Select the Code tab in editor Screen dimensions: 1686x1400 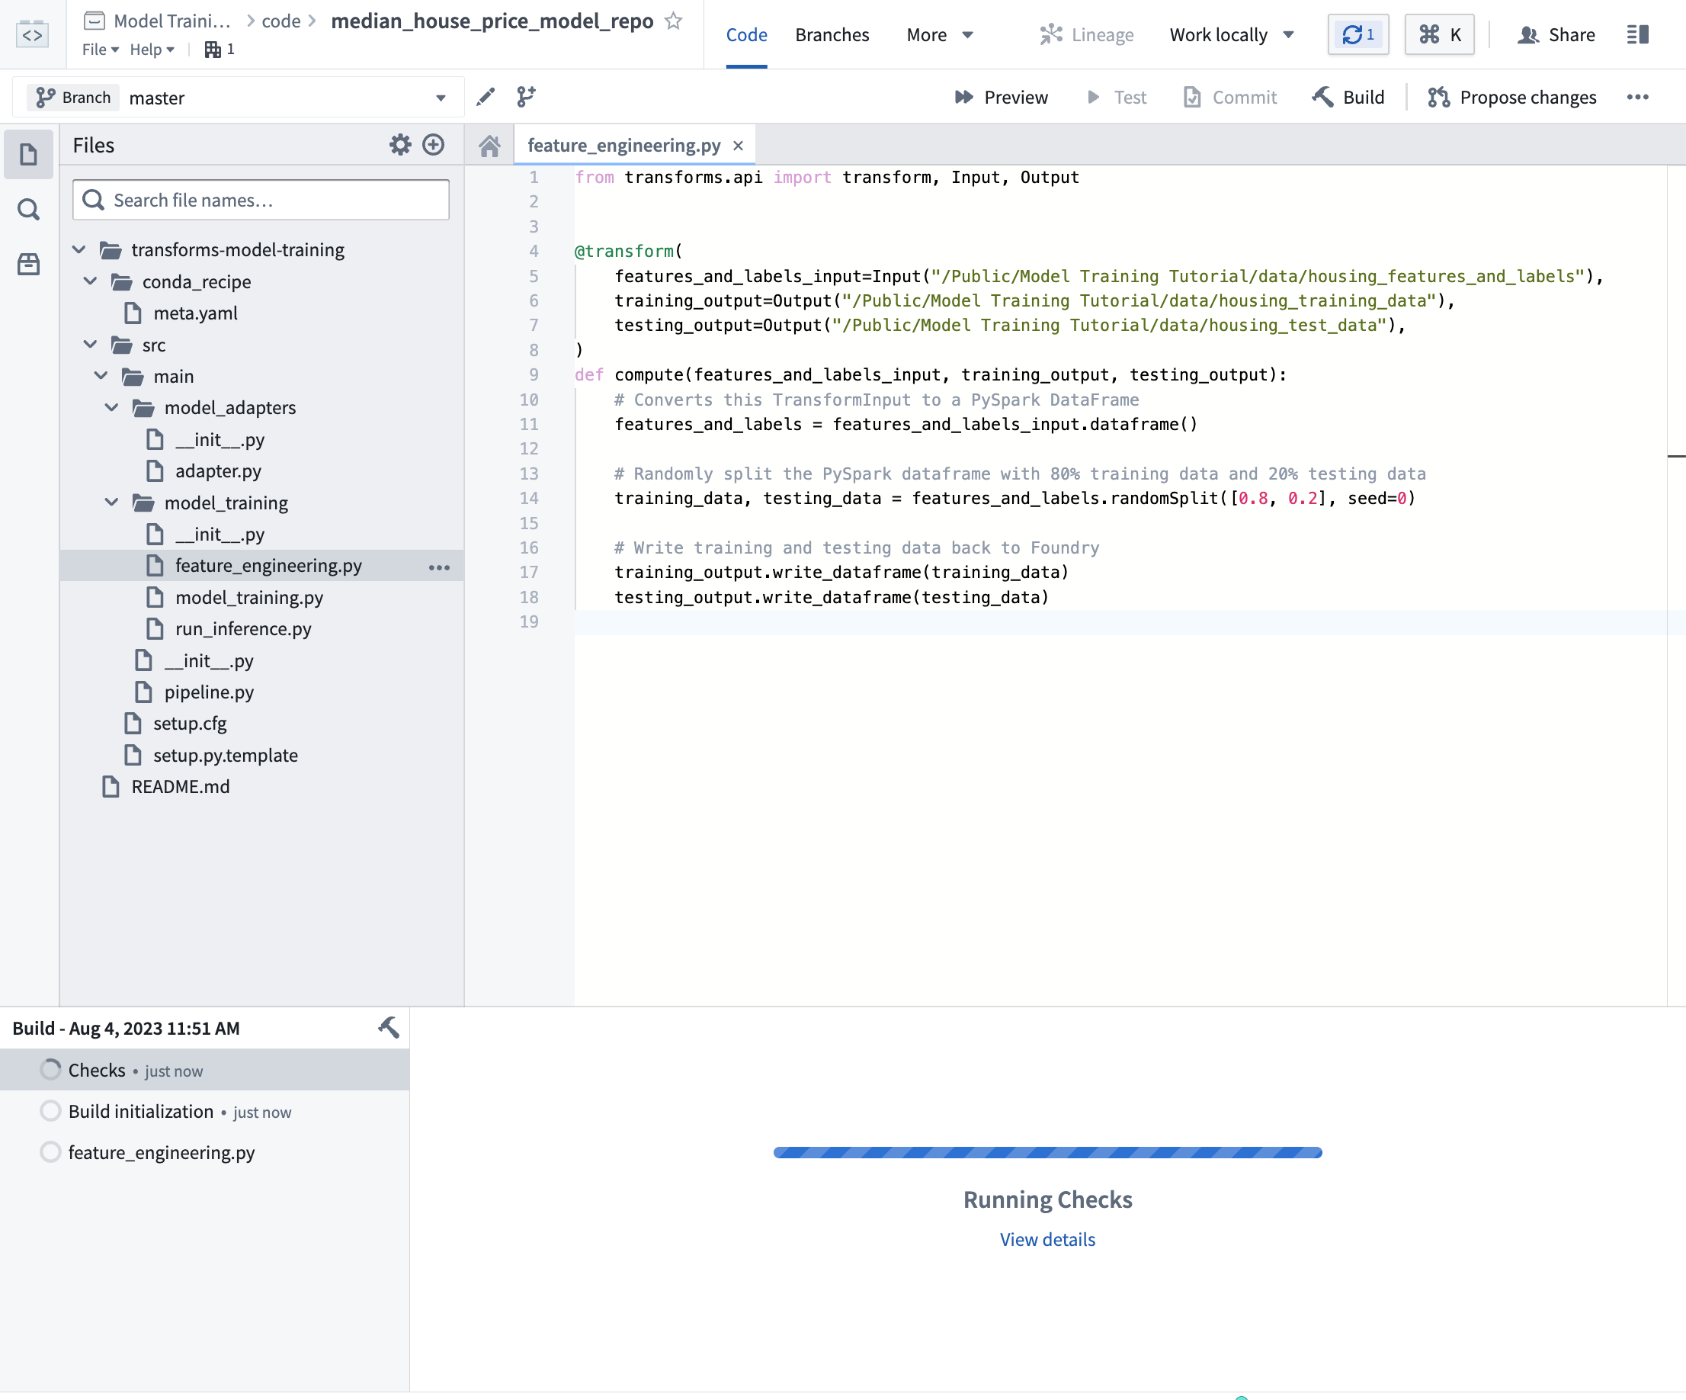[745, 35]
